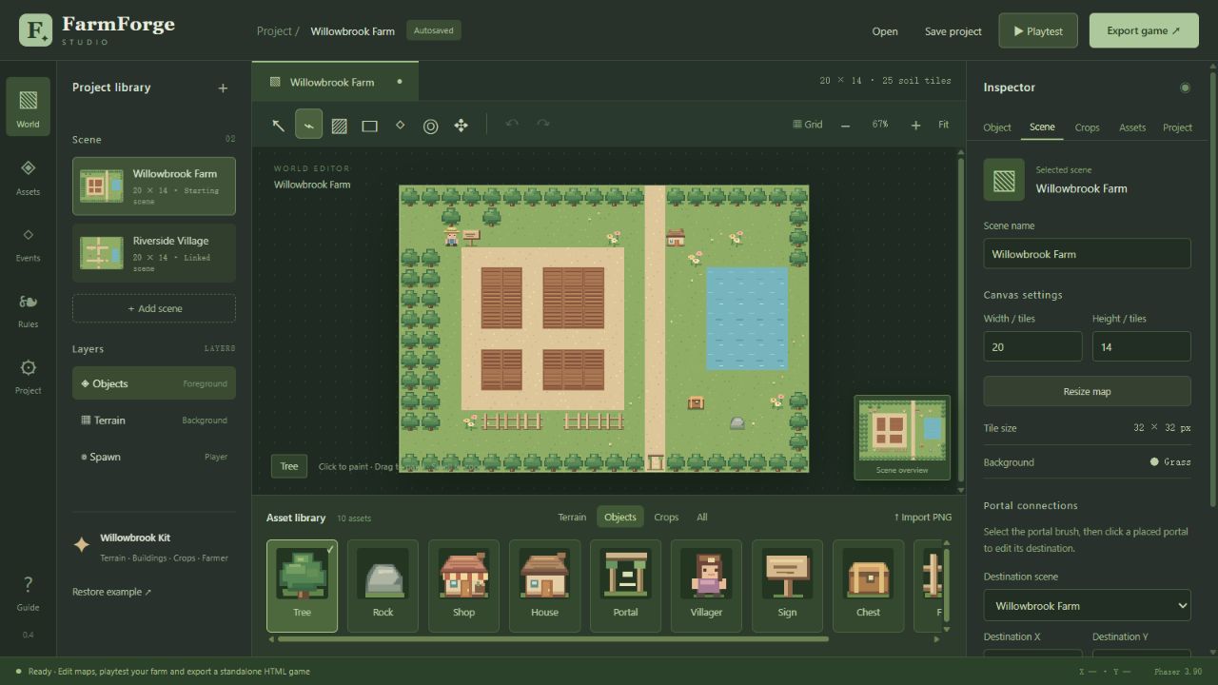Click the Export game button
This screenshot has height=685, width=1218.
(1144, 30)
